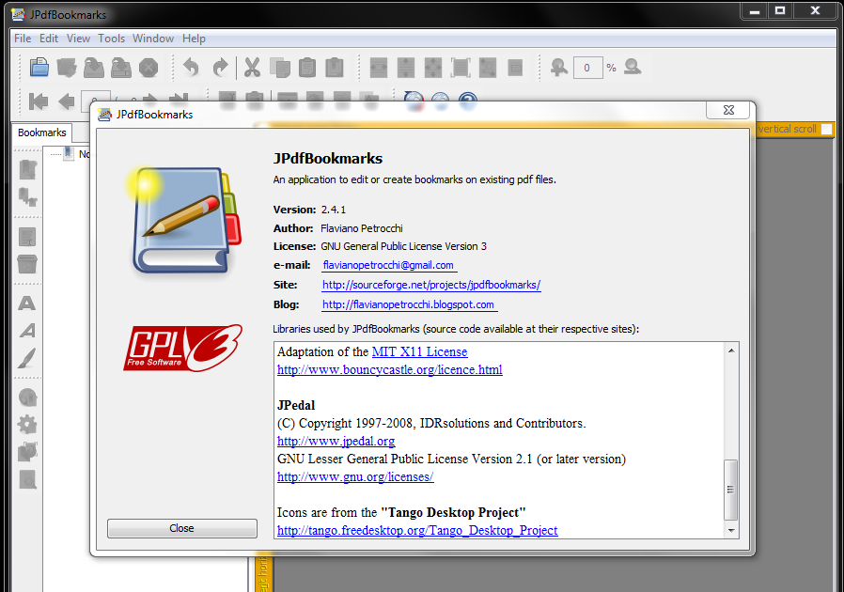Open the Tango Desktop Project link
Screen dimensions: 844x592
[417, 531]
